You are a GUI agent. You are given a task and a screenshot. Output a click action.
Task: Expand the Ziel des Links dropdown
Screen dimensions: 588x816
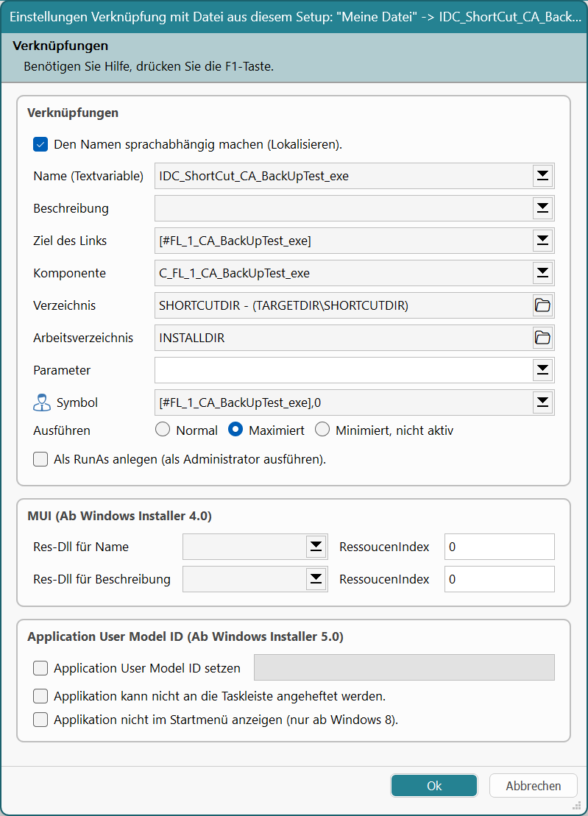[542, 241]
